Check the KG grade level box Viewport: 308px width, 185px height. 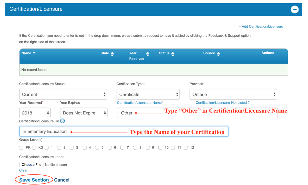(34, 148)
